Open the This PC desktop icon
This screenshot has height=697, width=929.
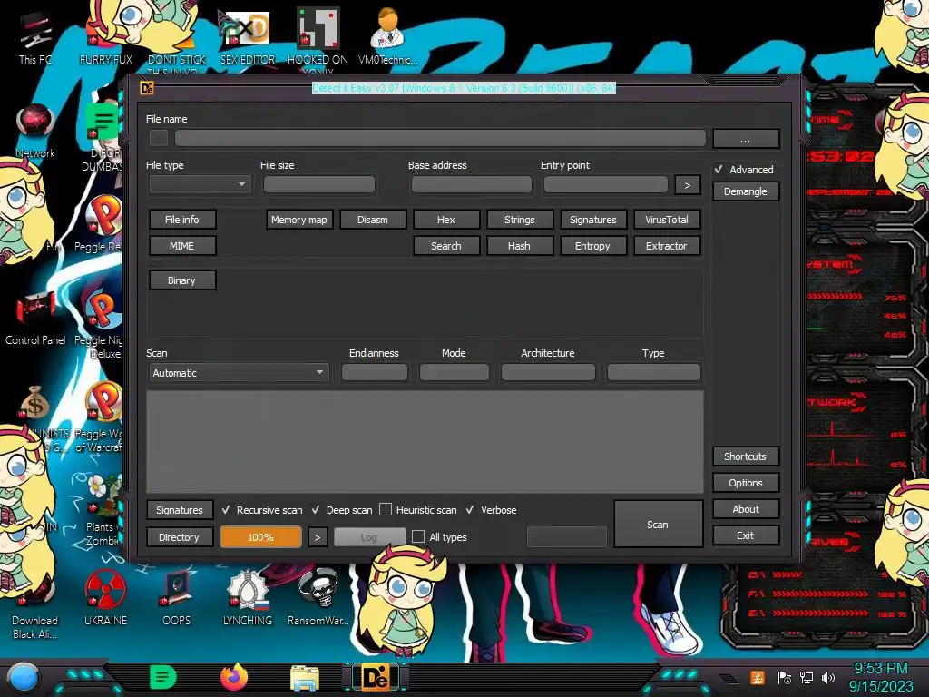coord(35,37)
